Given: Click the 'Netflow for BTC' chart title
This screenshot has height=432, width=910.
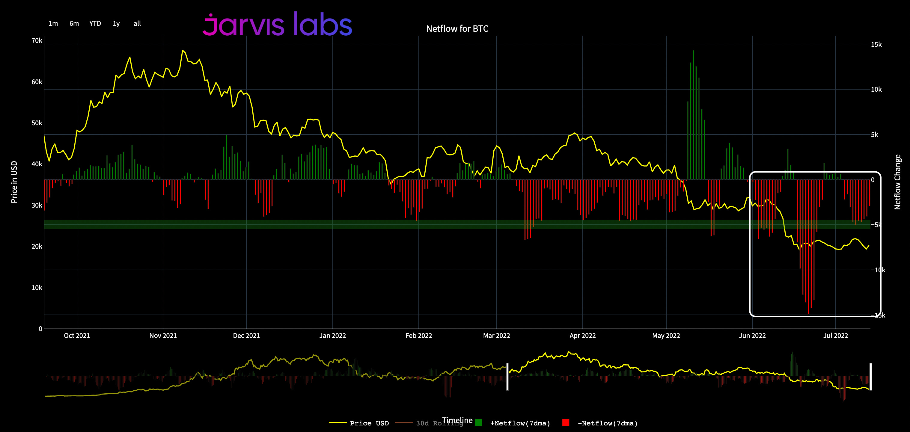Looking at the screenshot, I should click(x=457, y=28).
